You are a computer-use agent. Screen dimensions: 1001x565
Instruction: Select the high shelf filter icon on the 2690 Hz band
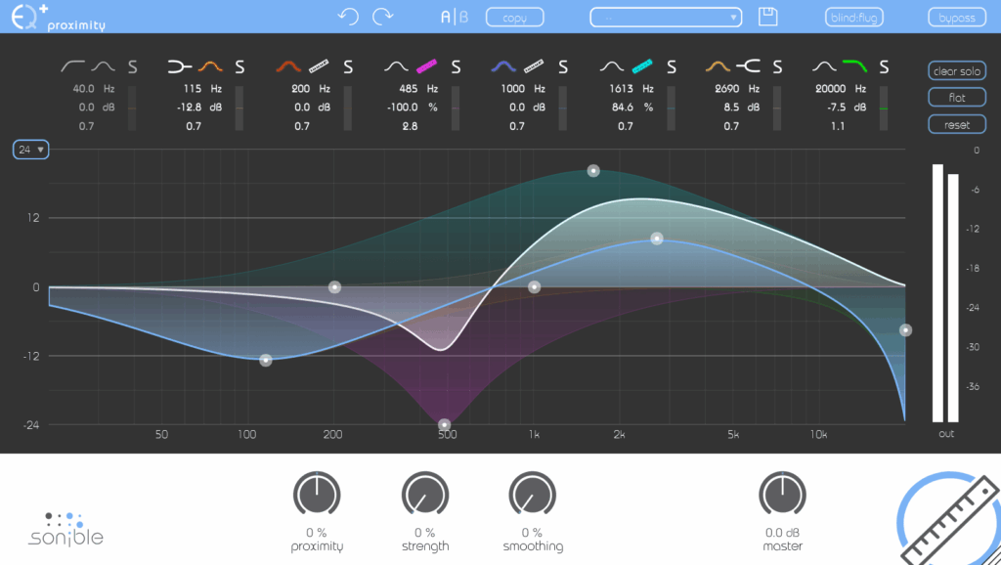coord(748,65)
